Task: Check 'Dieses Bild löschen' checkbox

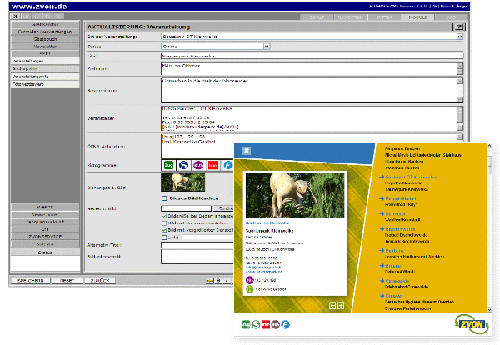Action: pos(164,198)
